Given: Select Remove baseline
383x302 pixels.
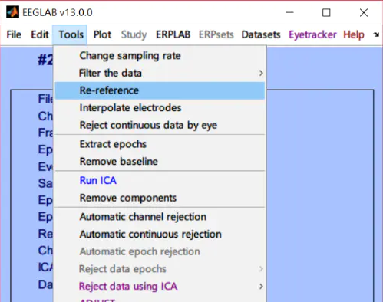Looking at the screenshot, I should click(x=160, y=162).
